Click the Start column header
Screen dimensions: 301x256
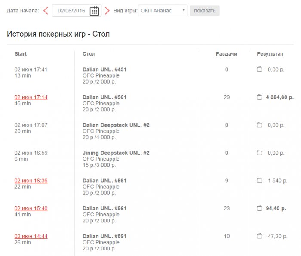[x=21, y=54]
